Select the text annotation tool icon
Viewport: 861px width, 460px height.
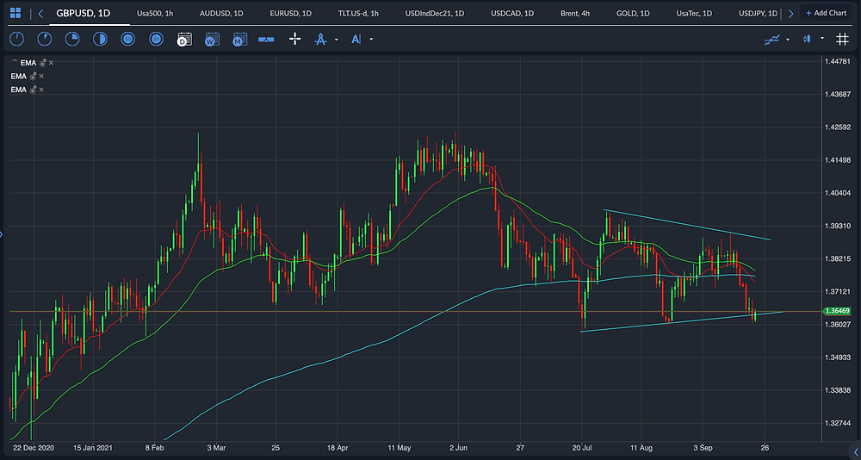[x=356, y=39]
